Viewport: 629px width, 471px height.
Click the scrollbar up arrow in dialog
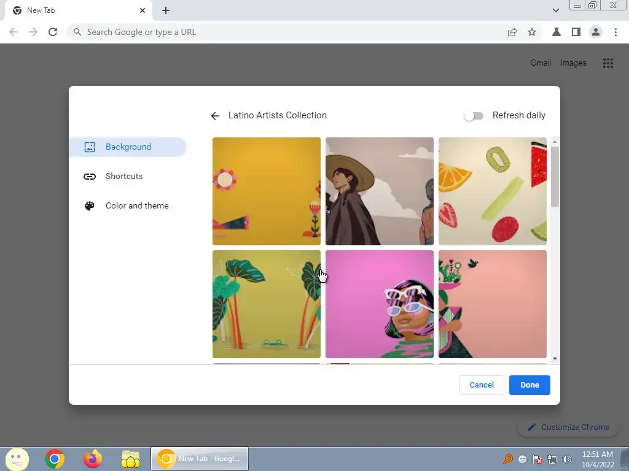pos(555,142)
